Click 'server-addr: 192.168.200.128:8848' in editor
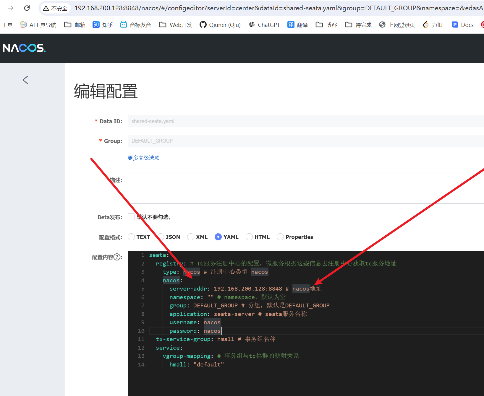Image resolution: width=484 pixels, height=396 pixels. pos(226,289)
